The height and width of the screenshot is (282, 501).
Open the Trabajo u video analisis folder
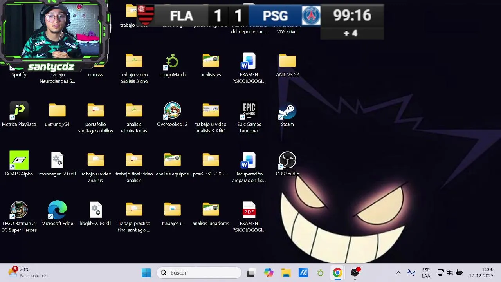(x=96, y=168)
